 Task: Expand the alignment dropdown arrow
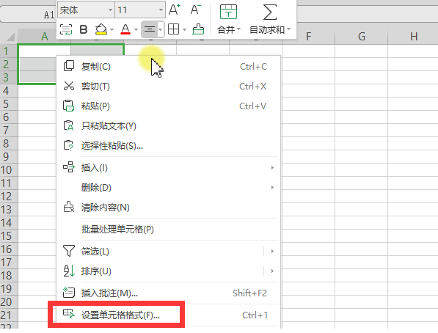pyautogui.click(x=161, y=29)
